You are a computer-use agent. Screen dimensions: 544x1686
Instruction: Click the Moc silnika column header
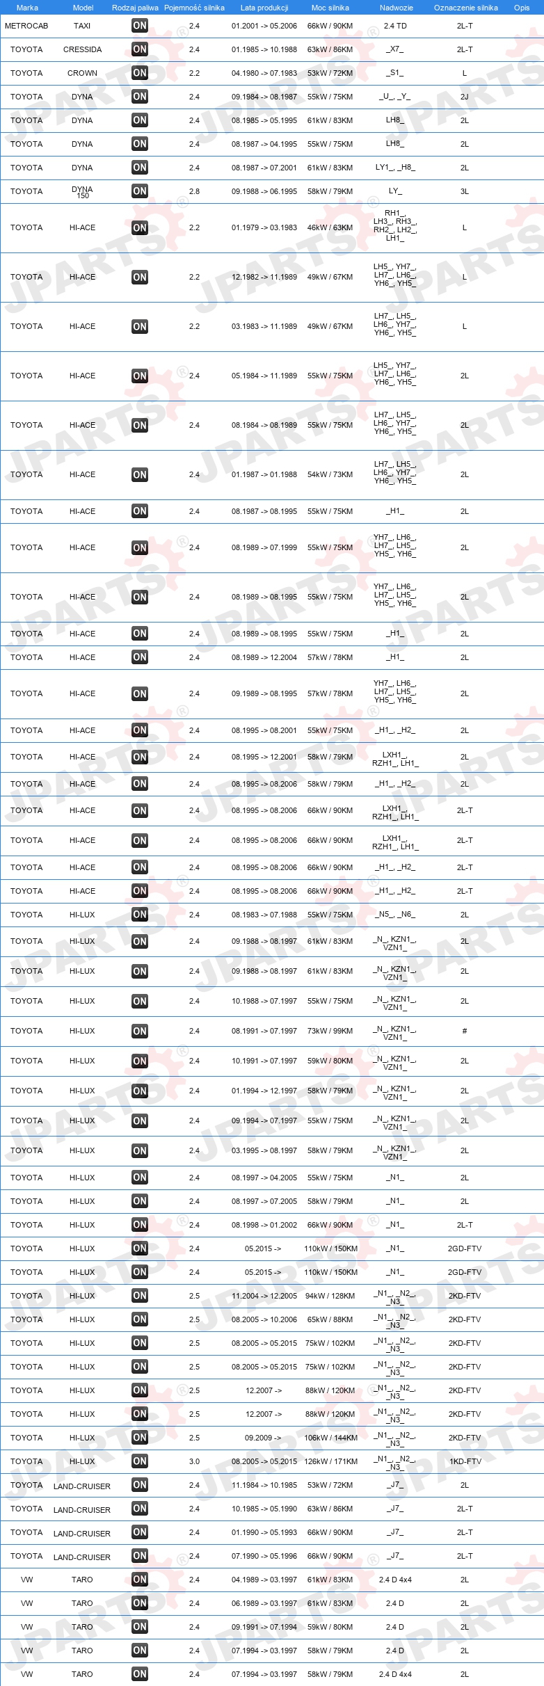coord(330,8)
